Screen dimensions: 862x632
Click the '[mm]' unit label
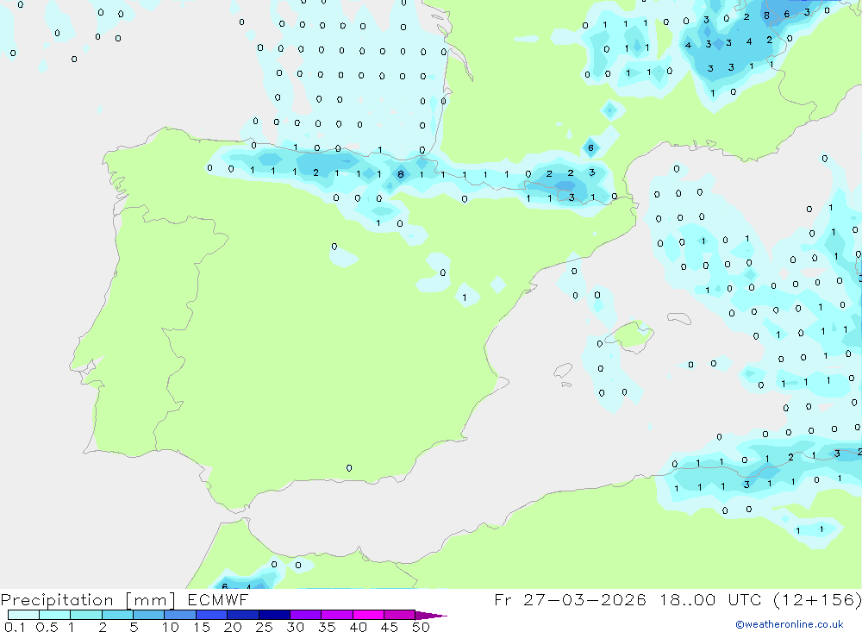coord(151,600)
